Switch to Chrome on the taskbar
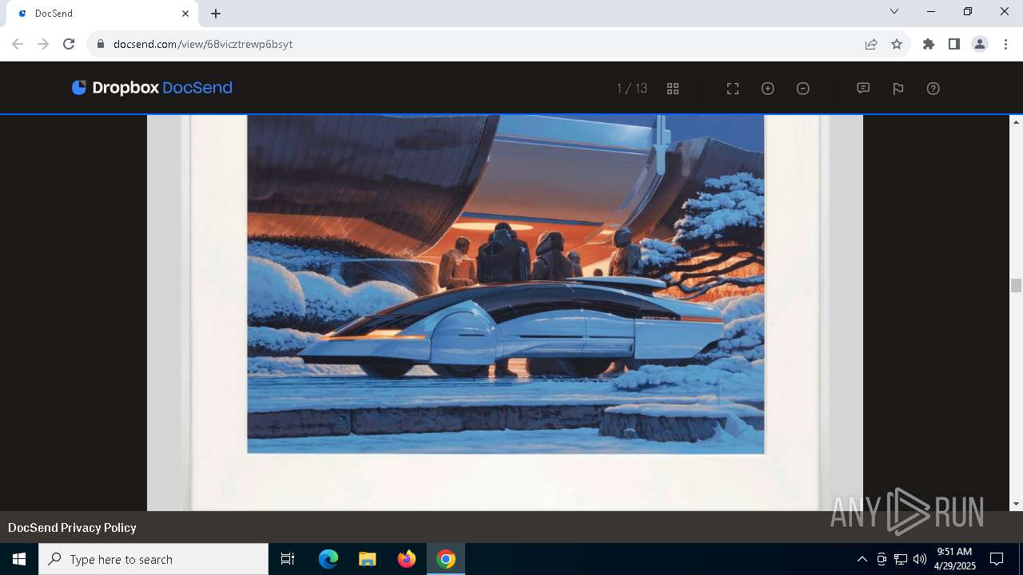Viewport: 1023px width, 575px height. coord(446,559)
